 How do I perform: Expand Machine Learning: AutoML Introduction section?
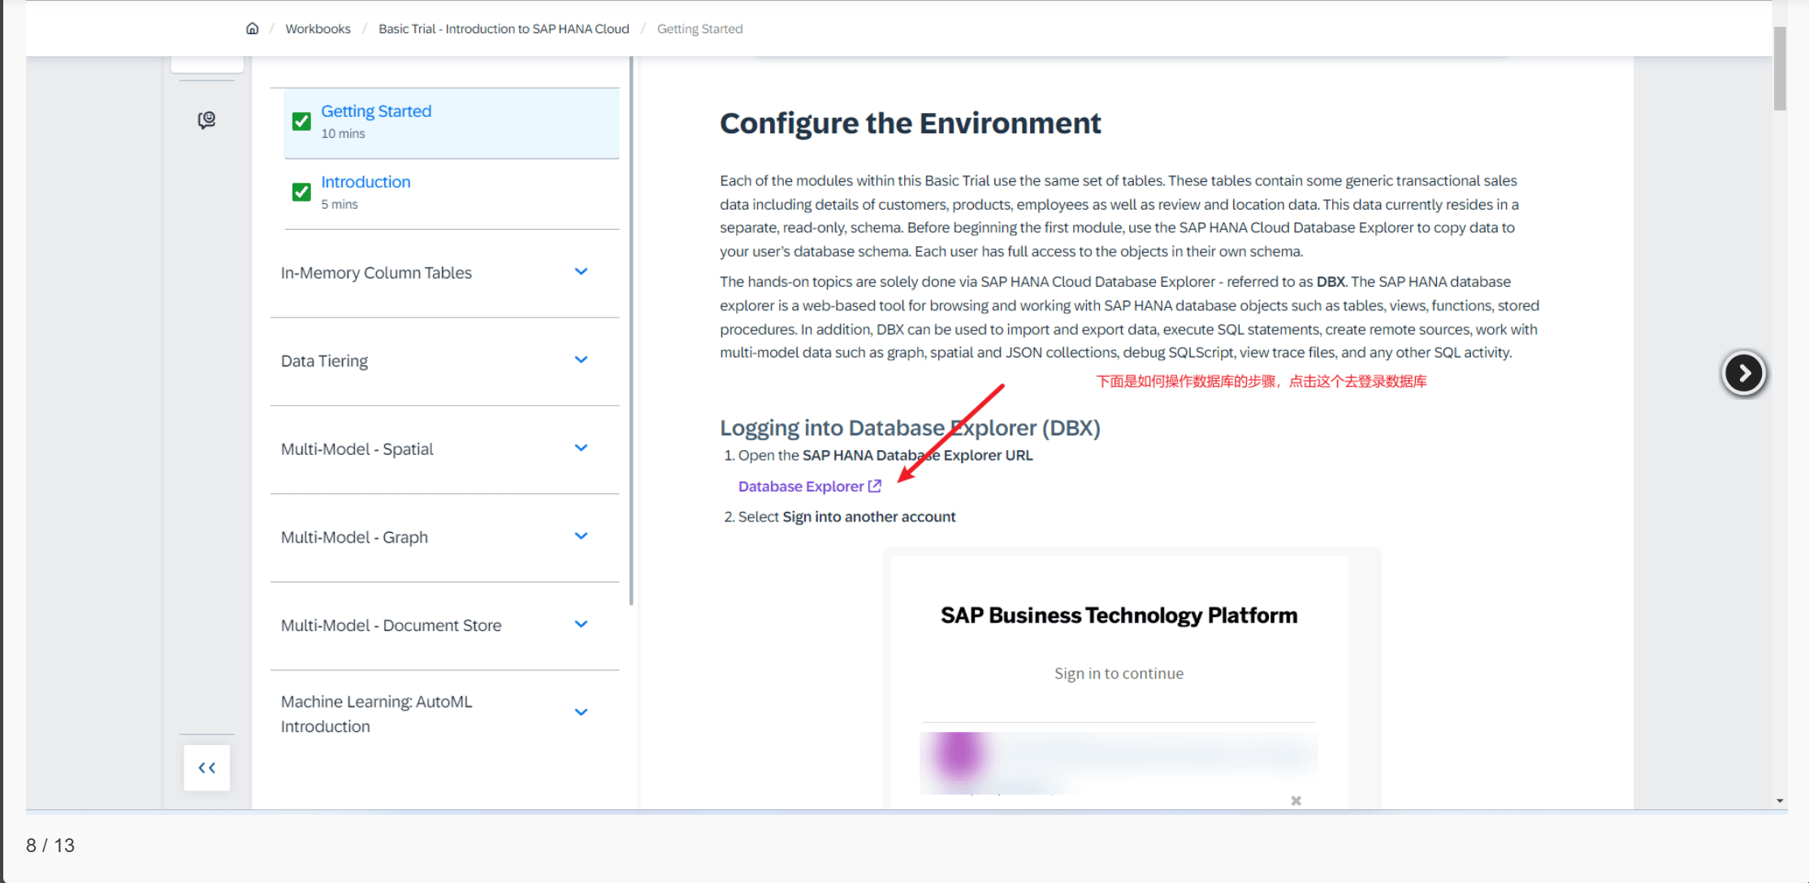pyautogui.click(x=581, y=712)
